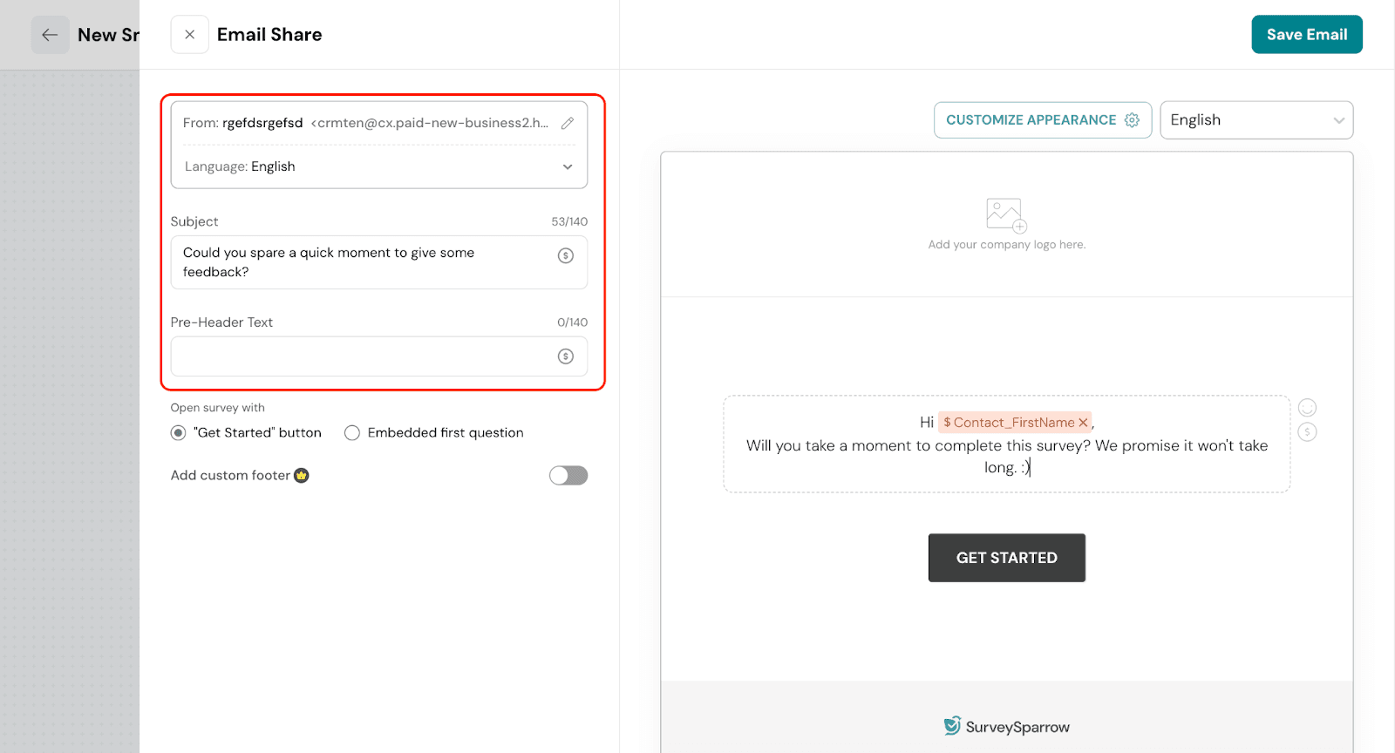Toggle the Add custom footer switch
Viewport: 1395px width, 753px height.
pos(568,475)
